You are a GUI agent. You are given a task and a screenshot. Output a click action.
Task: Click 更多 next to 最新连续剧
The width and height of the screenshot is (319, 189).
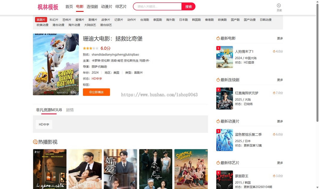280,80
